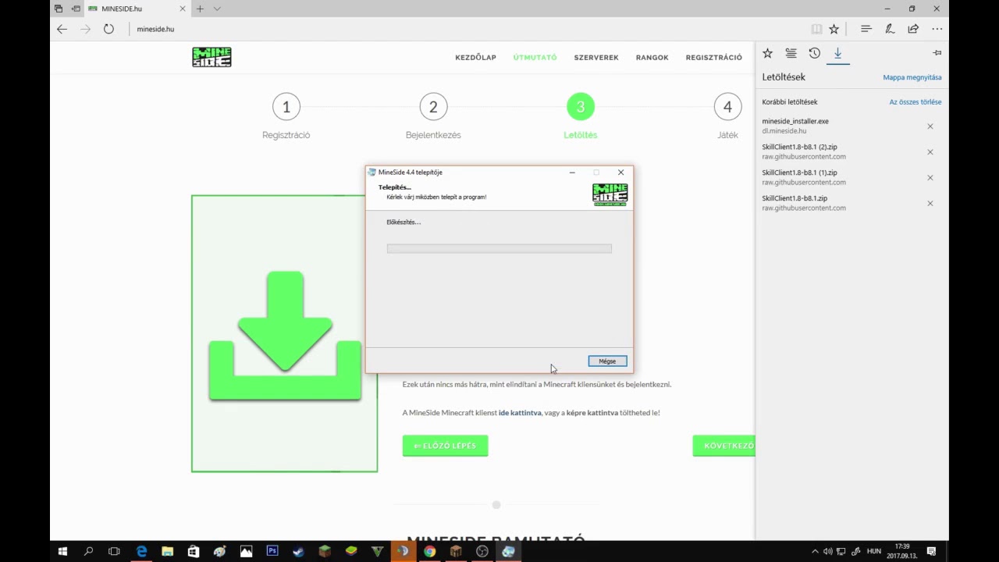Select step 4 Játék circle
Image resolution: width=999 pixels, height=562 pixels.
[727, 107]
